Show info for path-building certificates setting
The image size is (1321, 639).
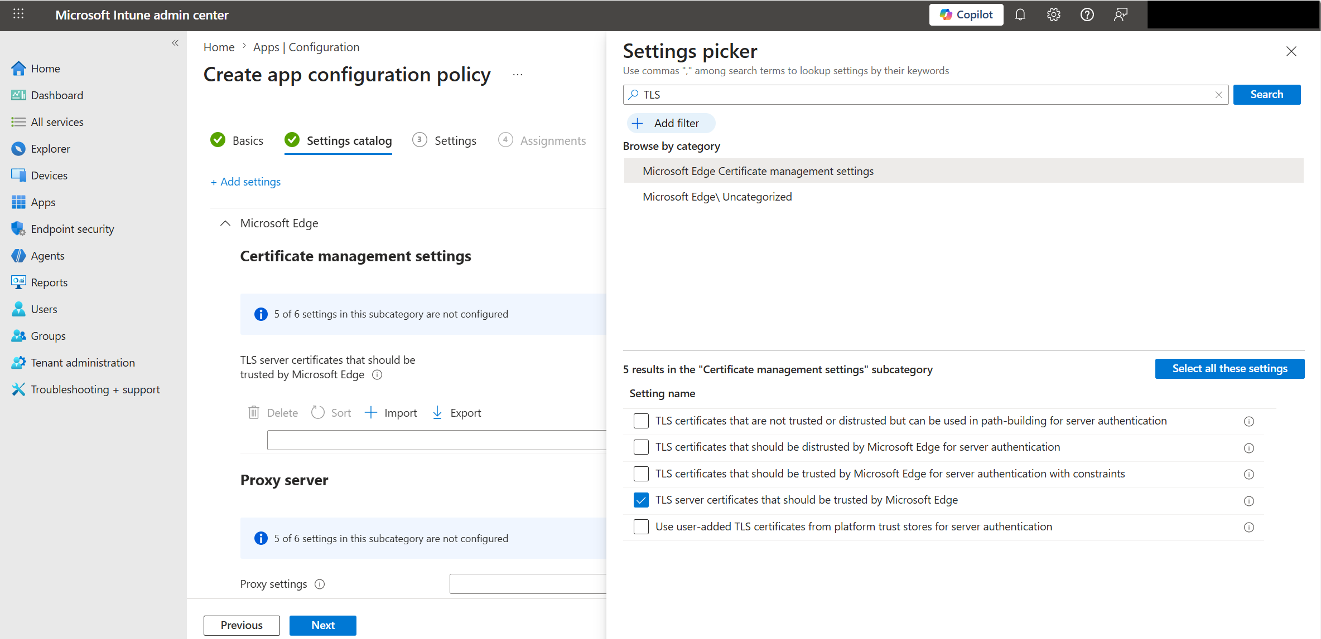click(x=1249, y=422)
